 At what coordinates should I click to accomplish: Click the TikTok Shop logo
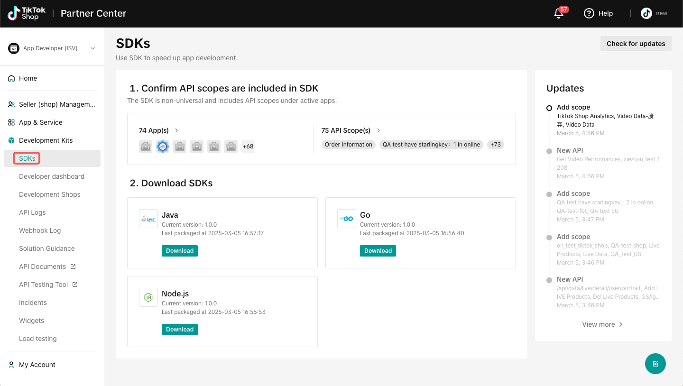[x=26, y=13]
